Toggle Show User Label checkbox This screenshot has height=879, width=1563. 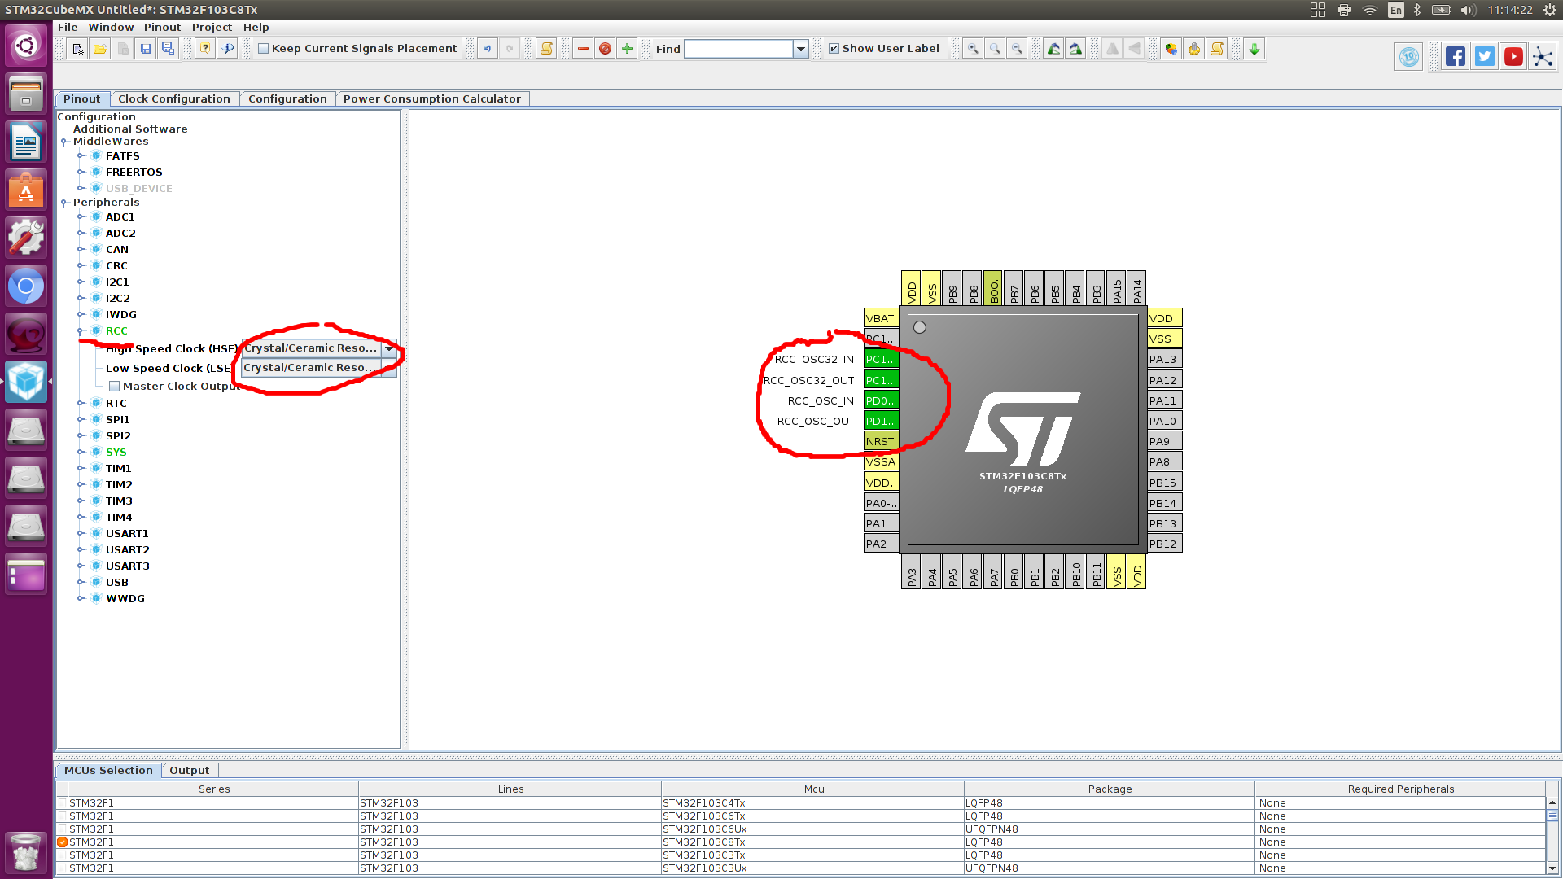tap(834, 49)
